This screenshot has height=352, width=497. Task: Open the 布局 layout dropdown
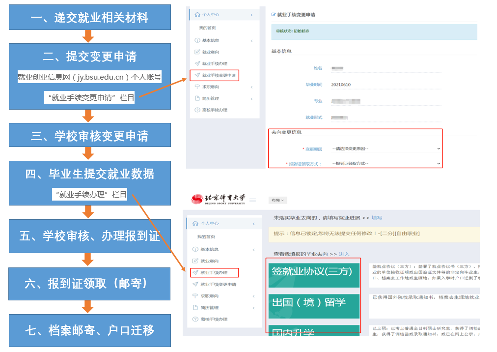click(x=277, y=200)
